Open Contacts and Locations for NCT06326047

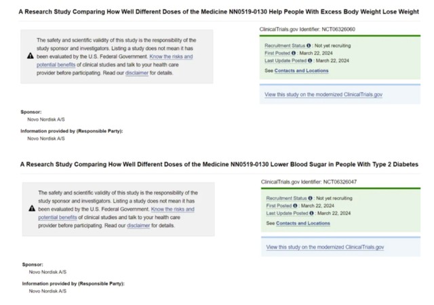pyautogui.click(x=303, y=223)
